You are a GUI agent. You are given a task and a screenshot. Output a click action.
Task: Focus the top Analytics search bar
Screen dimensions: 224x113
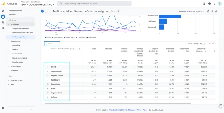pos(94,4)
